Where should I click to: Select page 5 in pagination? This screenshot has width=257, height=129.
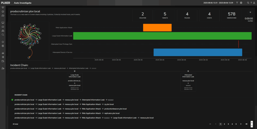(x=236, y=124)
